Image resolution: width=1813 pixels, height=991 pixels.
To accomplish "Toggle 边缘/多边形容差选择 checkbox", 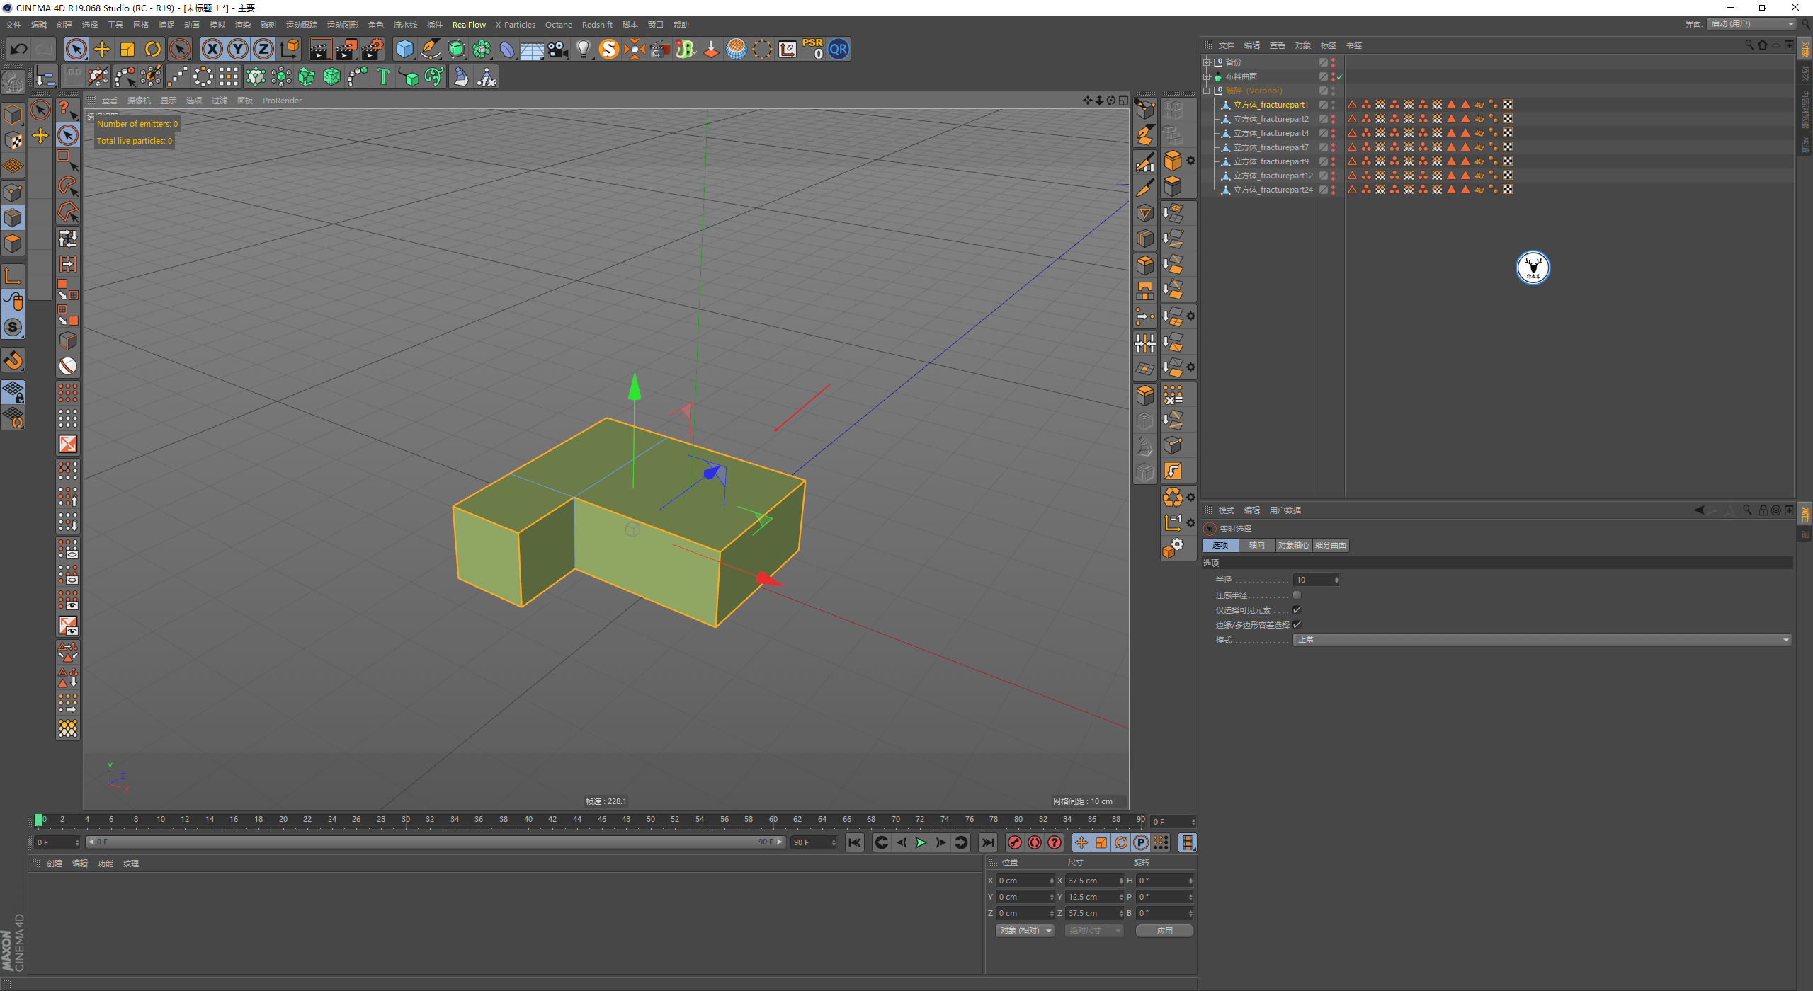I will click(x=1297, y=624).
